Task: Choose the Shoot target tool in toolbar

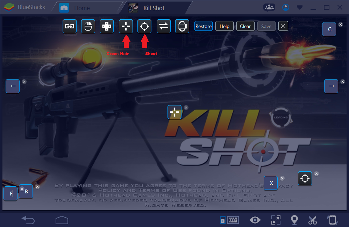Action: (144, 26)
